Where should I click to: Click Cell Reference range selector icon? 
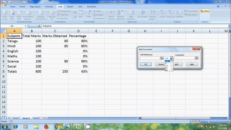pos(162,58)
